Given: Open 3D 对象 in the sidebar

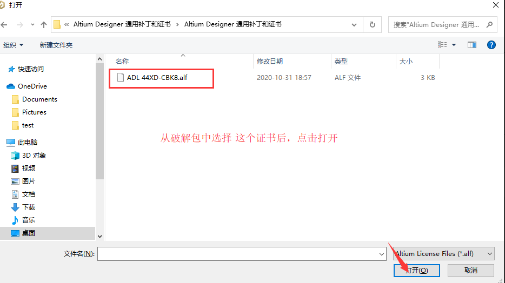Looking at the screenshot, I should point(28,156).
